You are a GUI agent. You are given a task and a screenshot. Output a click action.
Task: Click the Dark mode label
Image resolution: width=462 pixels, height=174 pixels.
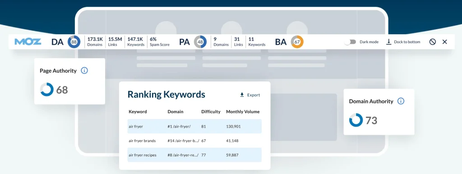click(x=369, y=42)
